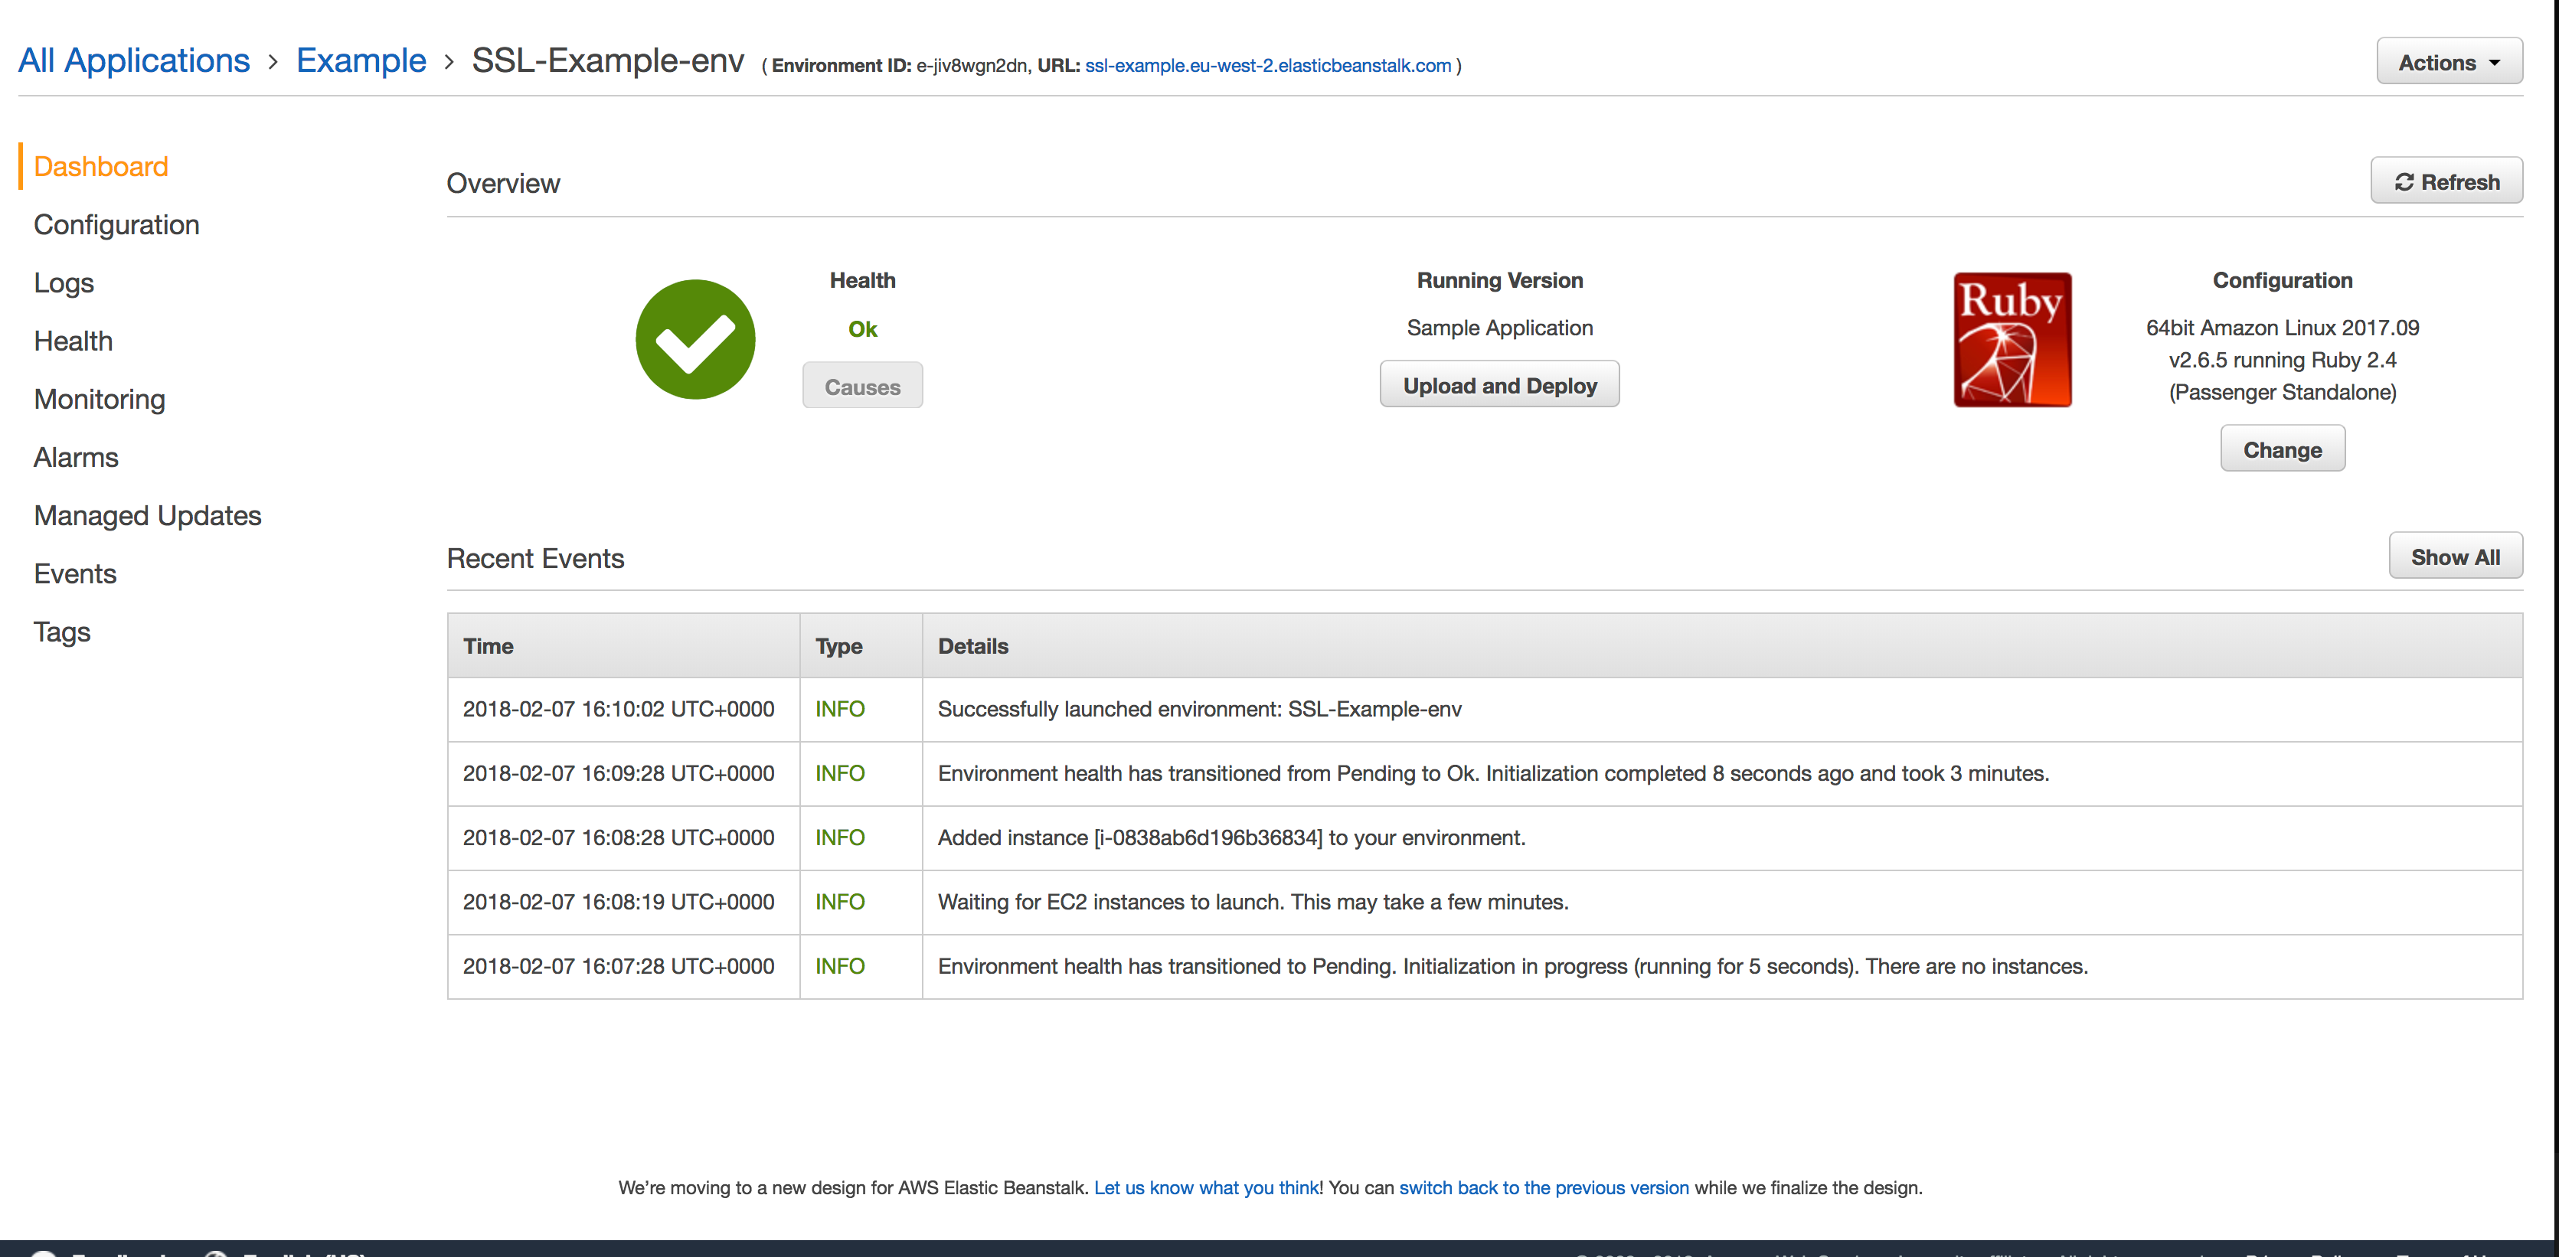Click timestamp 2018-02-07 16:10:02
Image resolution: width=2559 pixels, height=1257 pixels.
pos(618,709)
